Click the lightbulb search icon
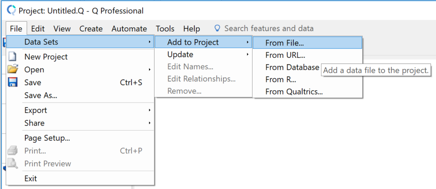 tap(217, 28)
